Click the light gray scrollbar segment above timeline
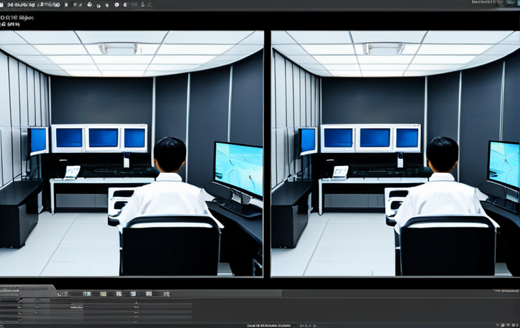Image resolution: width=520 pixels, height=328 pixels. (226, 293)
